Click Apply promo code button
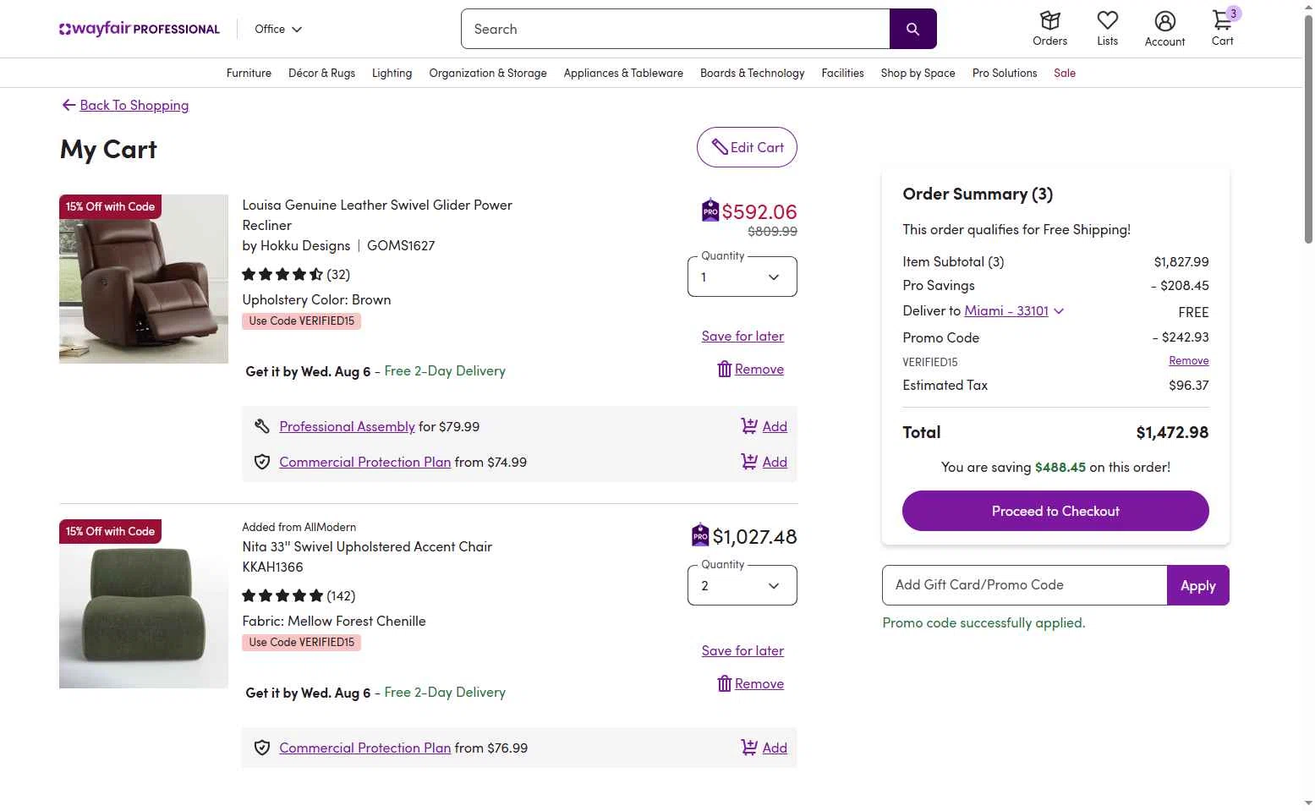1315x811 pixels. [x=1197, y=585]
